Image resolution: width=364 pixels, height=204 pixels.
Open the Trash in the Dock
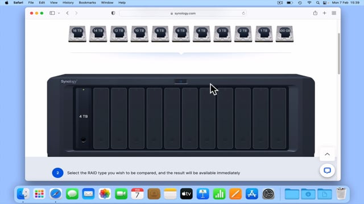pos(341,194)
